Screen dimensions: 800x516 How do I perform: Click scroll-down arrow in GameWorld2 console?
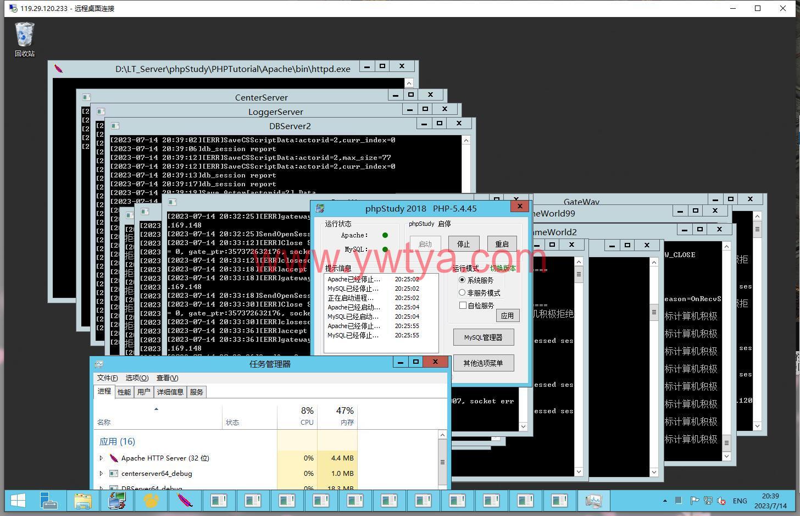[x=726, y=456]
